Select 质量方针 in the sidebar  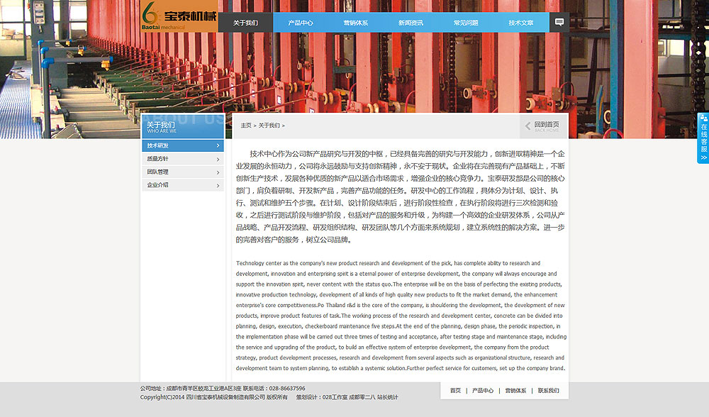coord(183,159)
